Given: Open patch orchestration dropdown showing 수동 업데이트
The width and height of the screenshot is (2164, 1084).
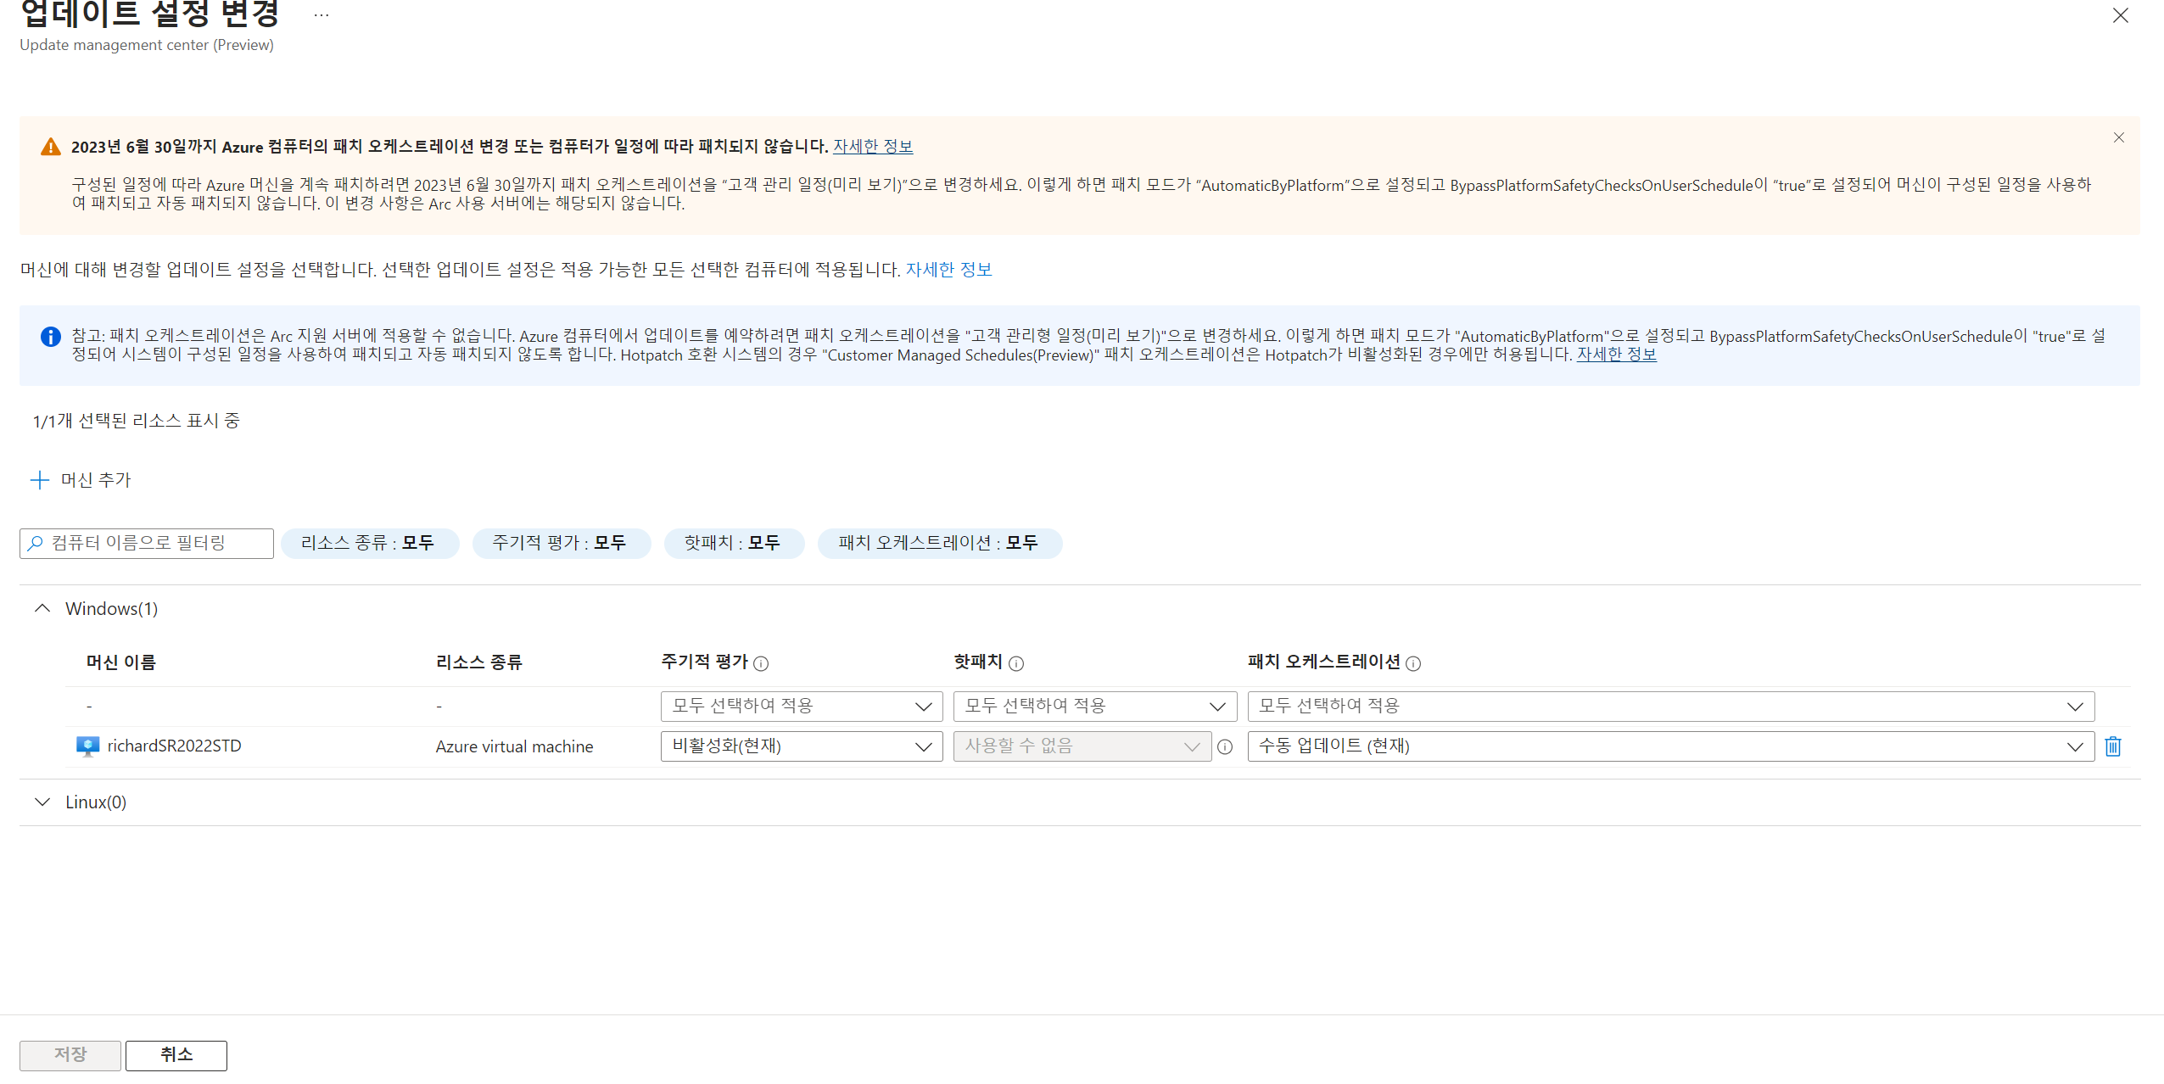Looking at the screenshot, I should [1669, 746].
